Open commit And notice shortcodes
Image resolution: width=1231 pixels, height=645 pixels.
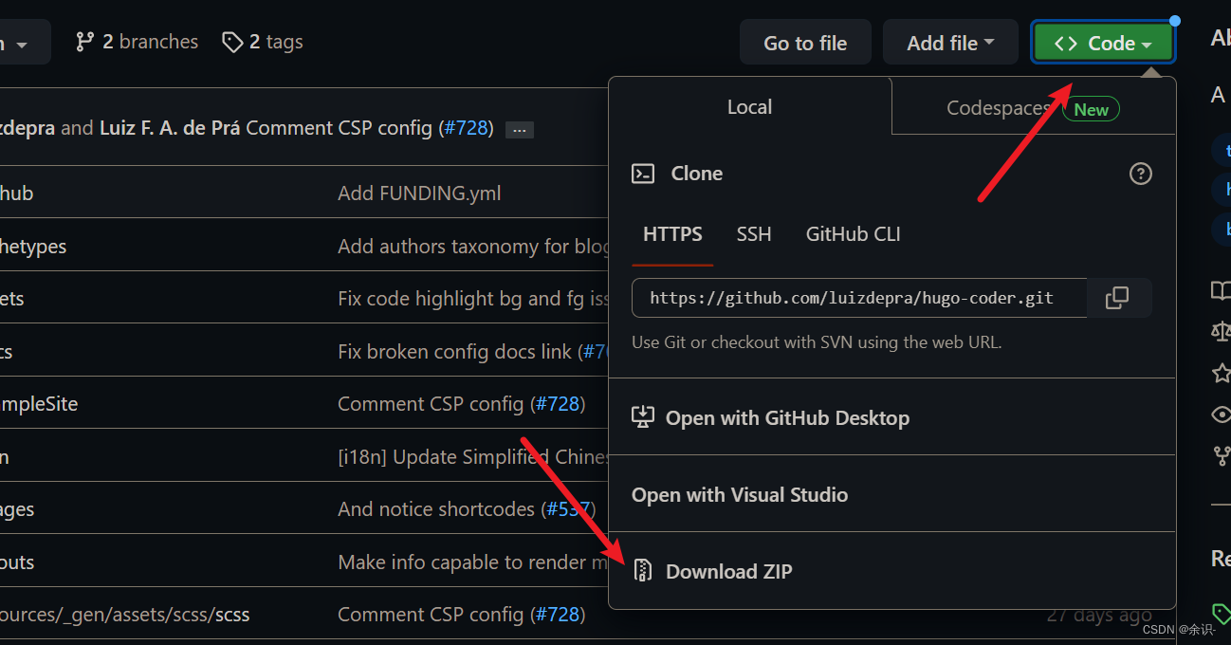tap(436, 509)
